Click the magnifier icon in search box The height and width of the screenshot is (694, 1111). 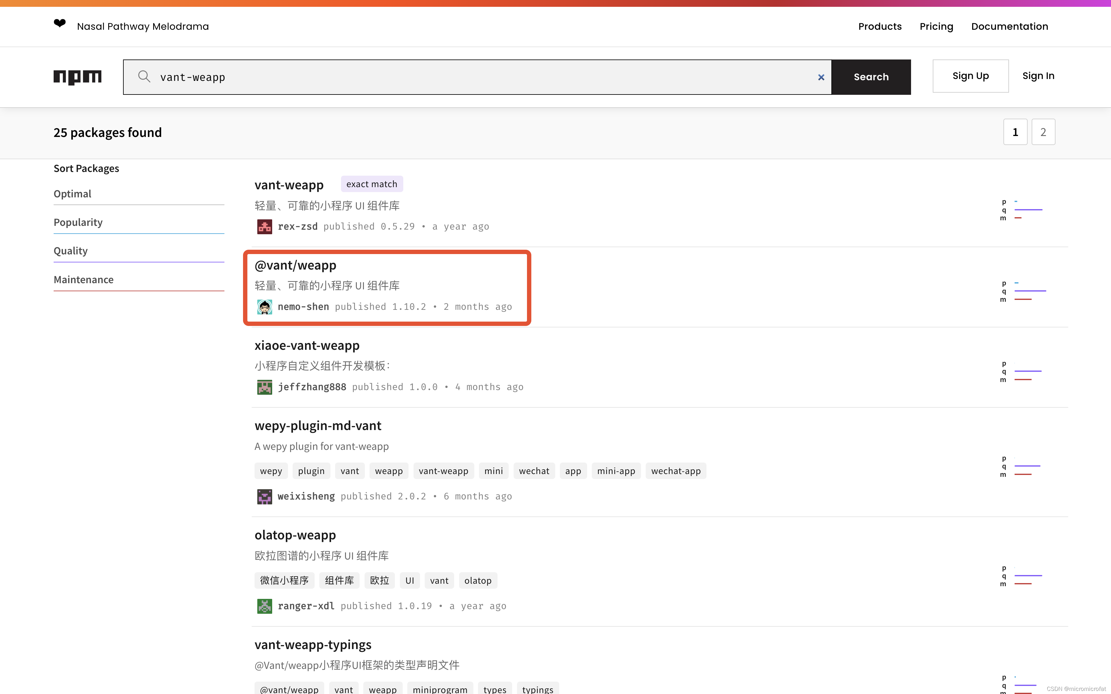tap(144, 76)
